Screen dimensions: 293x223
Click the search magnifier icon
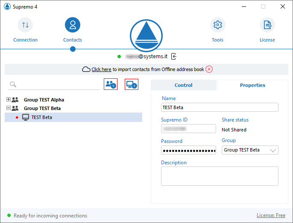(x=13, y=84)
